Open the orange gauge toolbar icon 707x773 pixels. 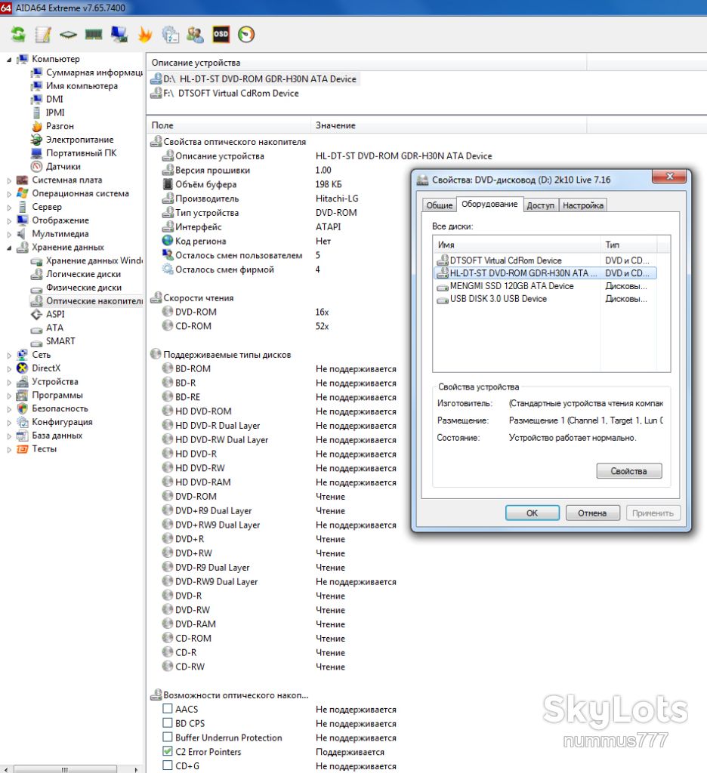point(246,35)
